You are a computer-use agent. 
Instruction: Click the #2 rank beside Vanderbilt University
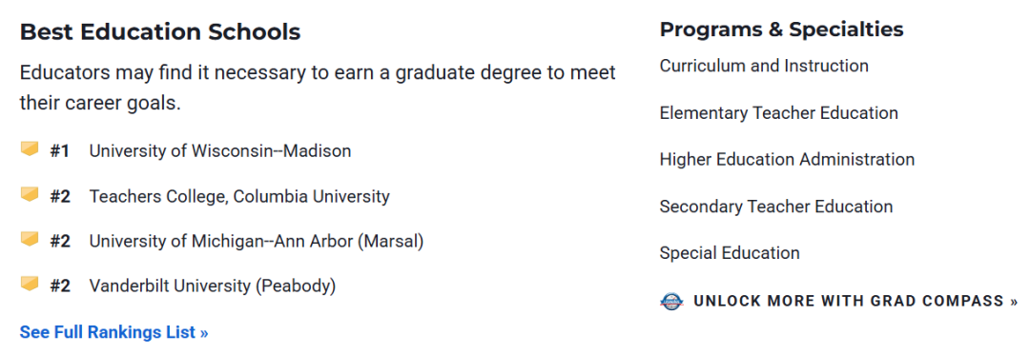[x=60, y=286]
